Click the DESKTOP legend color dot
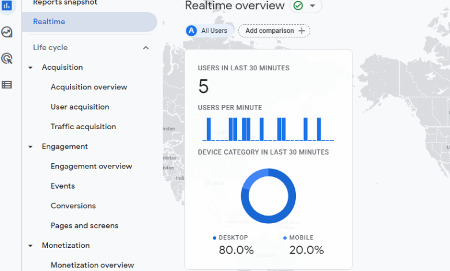This screenshot has height=271, width=450. click(215, 238)
